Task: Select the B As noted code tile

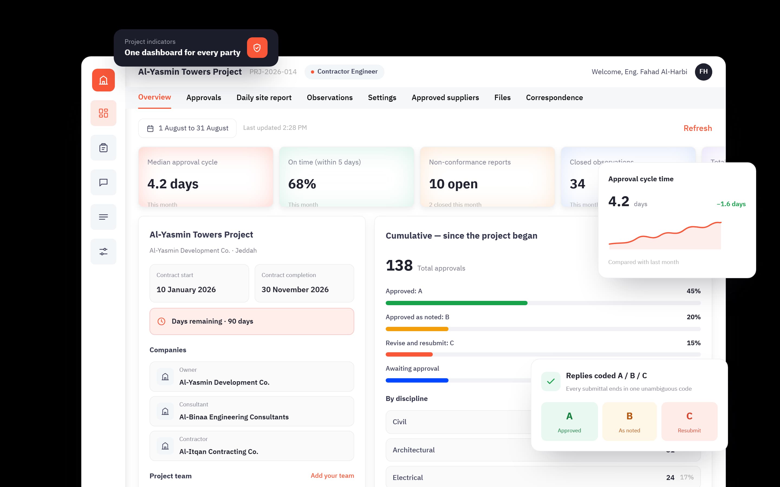Action: click(629, 421)
